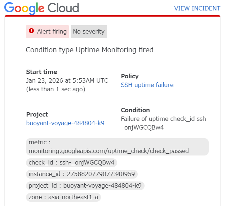This screenshot has width=226, height=206.
Task: Click the Alert firing status badge
Action: (x=48, y=31)
